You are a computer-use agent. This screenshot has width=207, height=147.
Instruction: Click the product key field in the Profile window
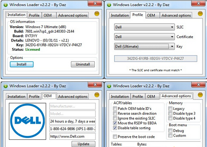pos(156,58)
